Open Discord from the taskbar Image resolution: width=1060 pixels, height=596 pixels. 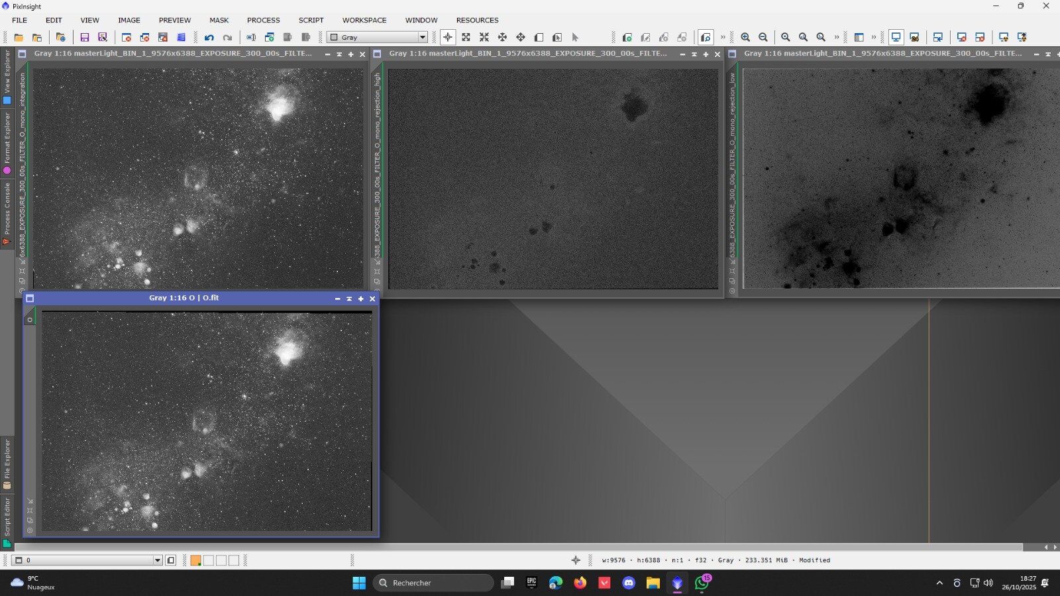[x=629, y=583]
